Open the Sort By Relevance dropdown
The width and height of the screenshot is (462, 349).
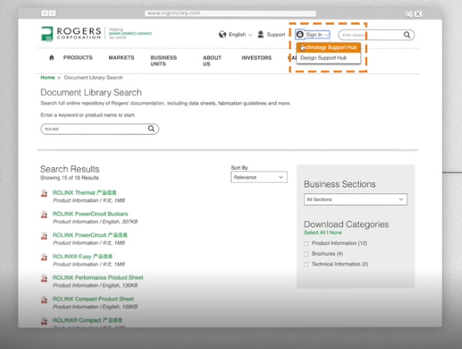[259, 177]
